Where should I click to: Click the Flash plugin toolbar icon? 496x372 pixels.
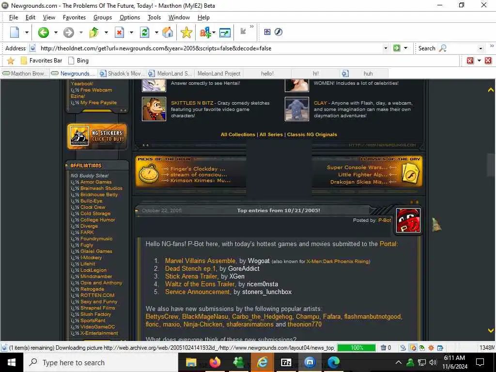[x=279, y=32]
